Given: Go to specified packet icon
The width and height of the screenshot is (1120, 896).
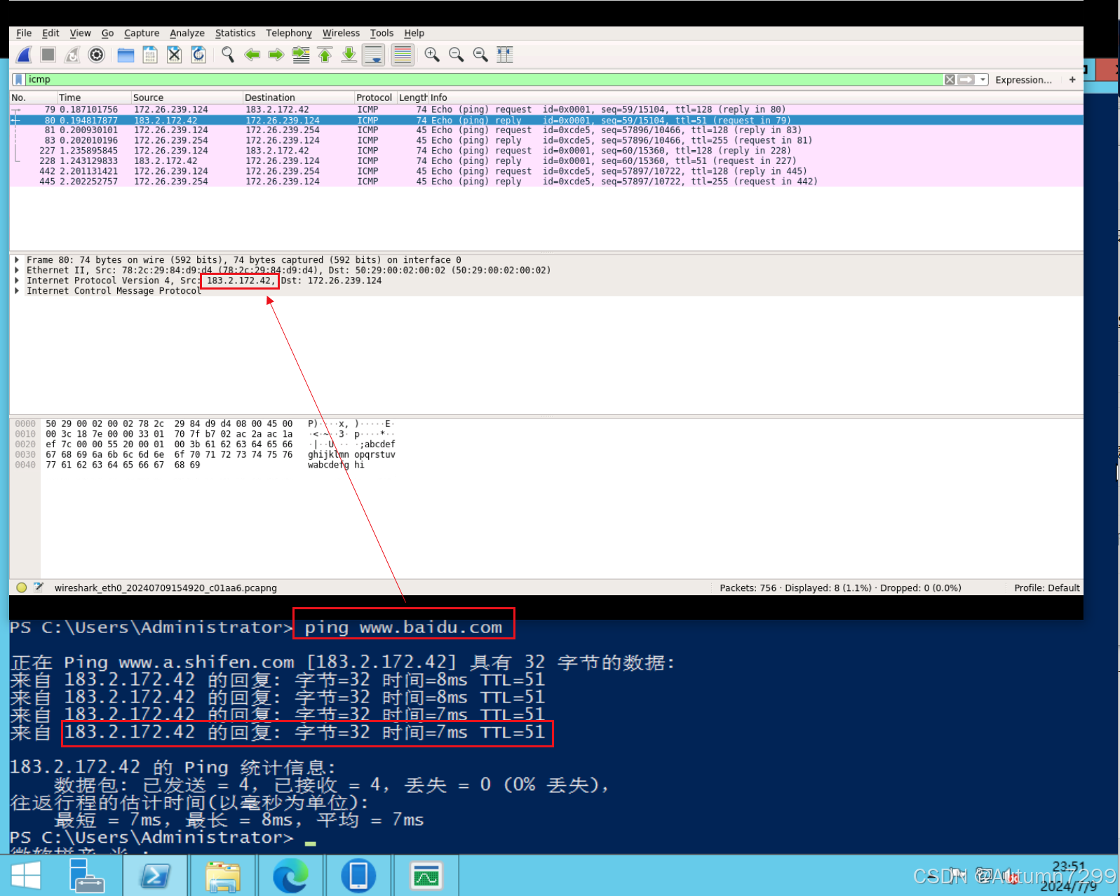Looking at the screenshot, I should point(301,55).
